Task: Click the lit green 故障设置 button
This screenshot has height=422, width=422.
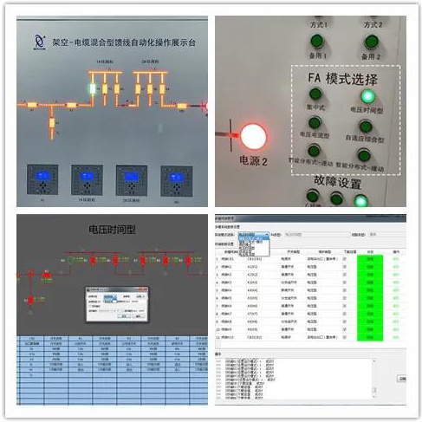Action: [x=361, y=200]
